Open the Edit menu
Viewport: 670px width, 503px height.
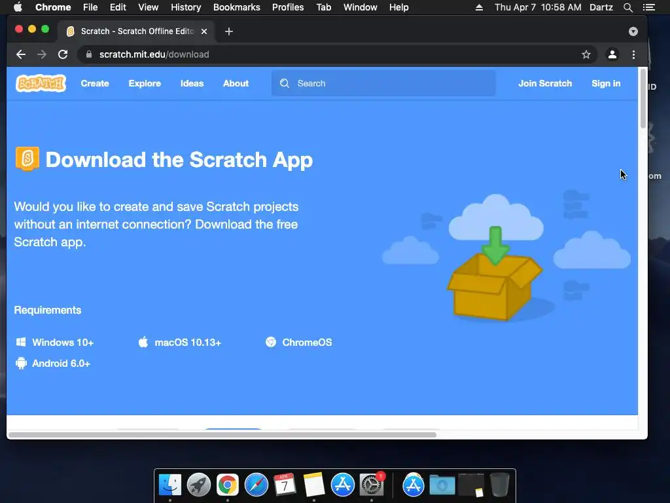118,7
